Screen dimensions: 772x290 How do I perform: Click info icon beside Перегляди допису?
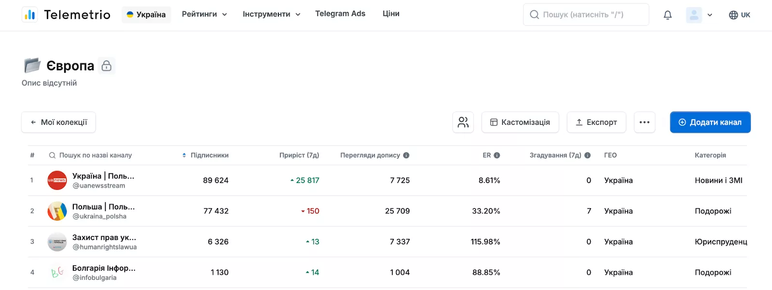point(406,155)
